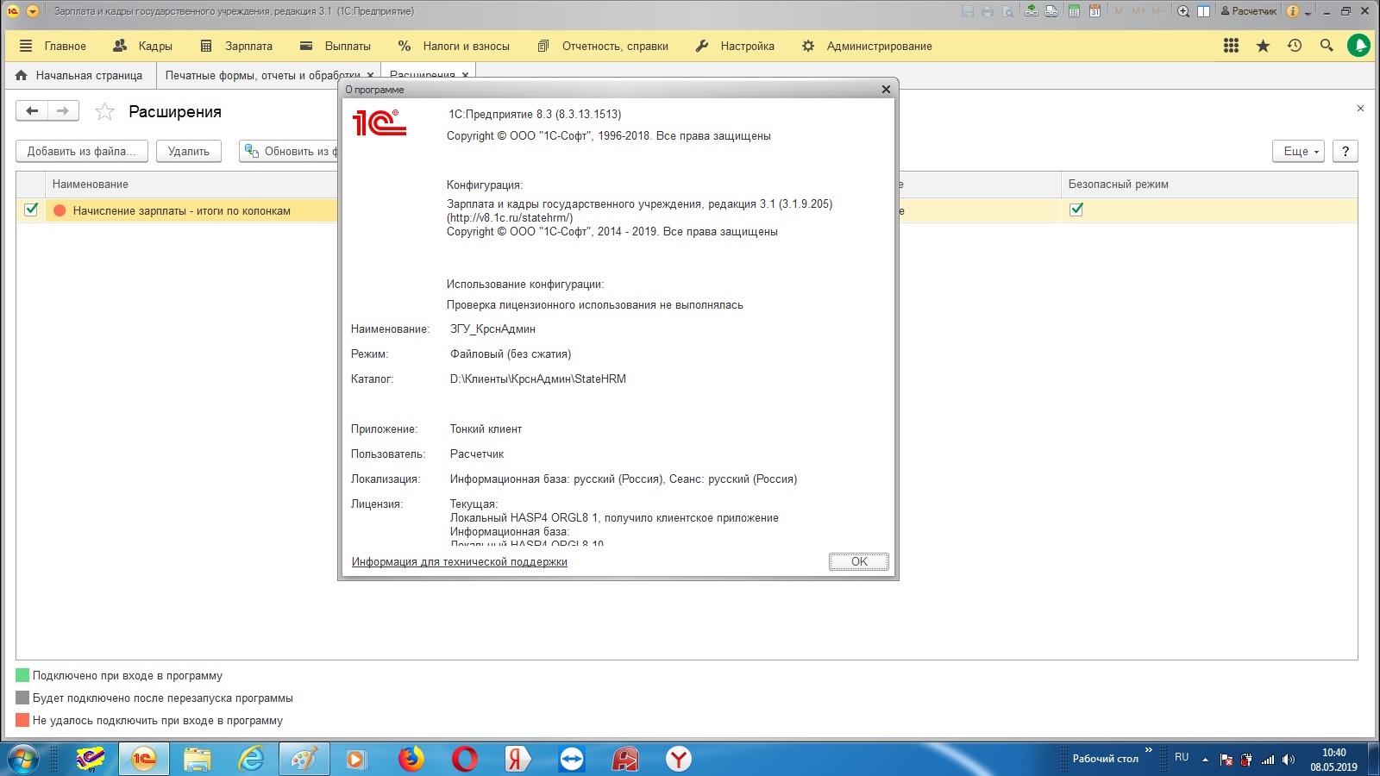Click the question mark help button

click(1345, 151)
